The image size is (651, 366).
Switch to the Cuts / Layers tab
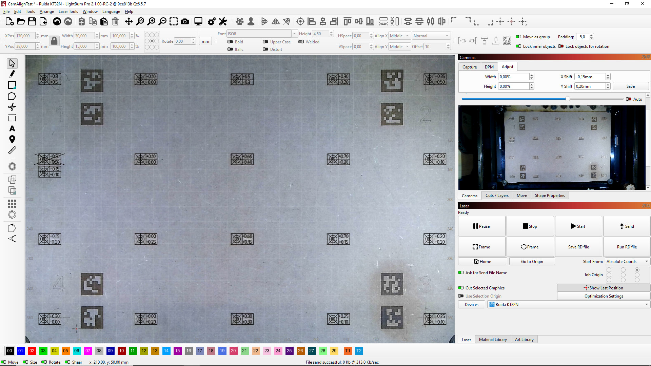click(497, 196)
